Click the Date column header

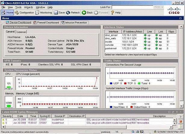click(x=20, y=116)
